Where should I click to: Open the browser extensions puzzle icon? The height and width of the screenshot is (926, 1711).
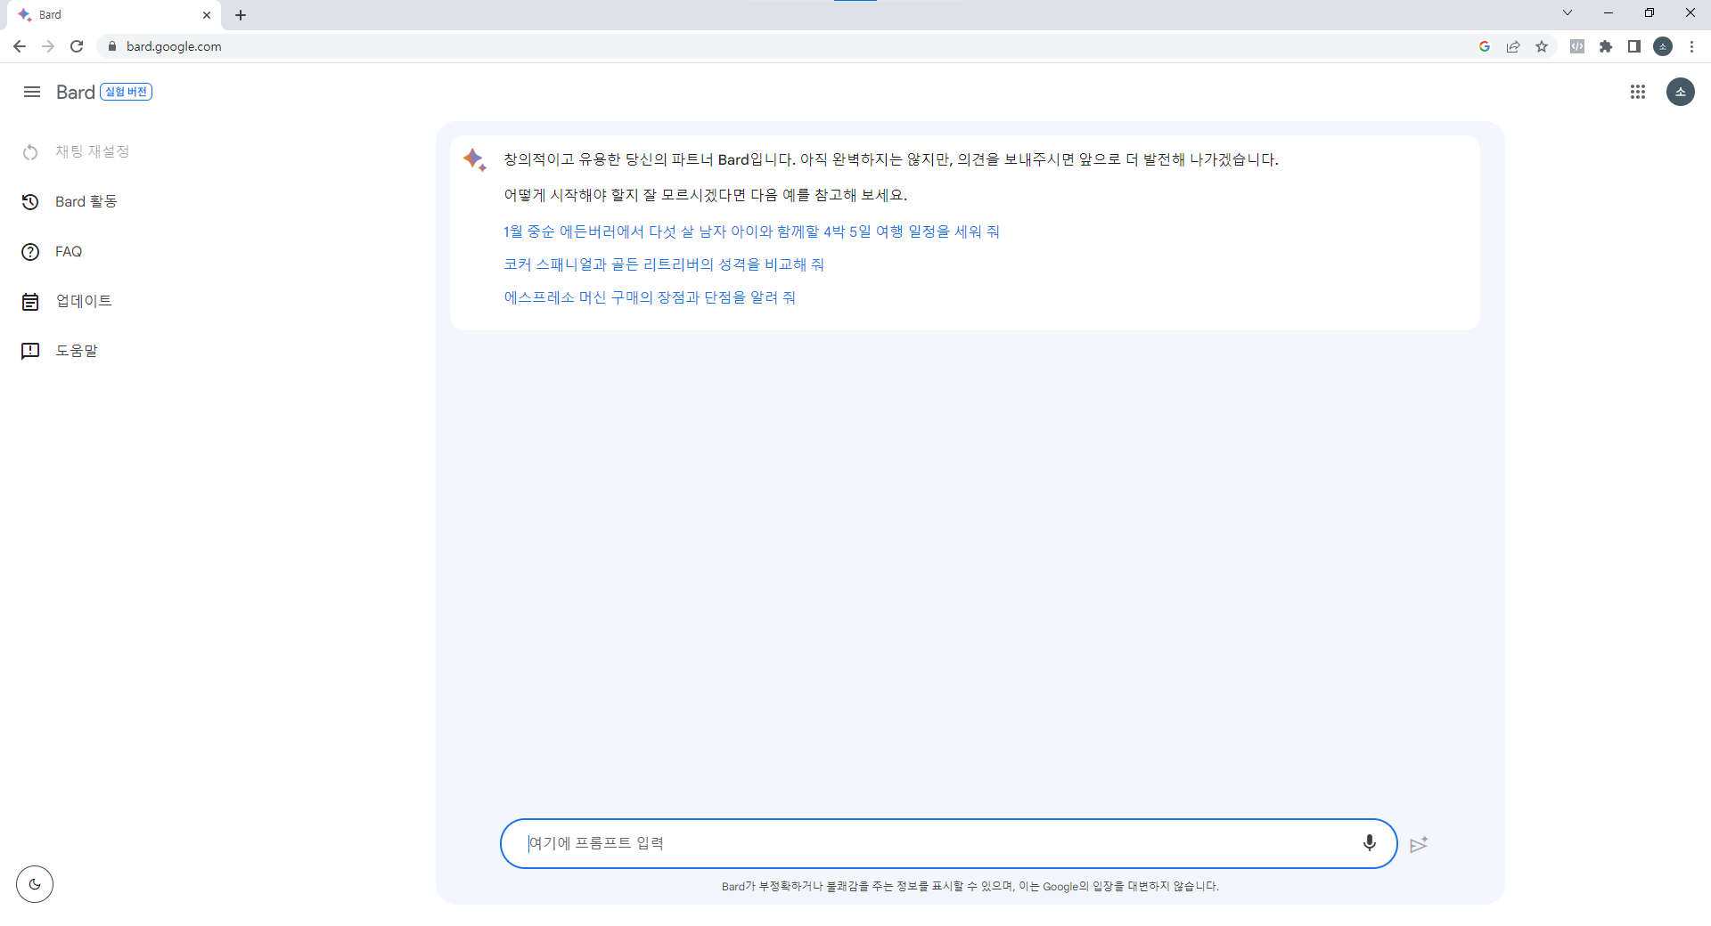point(1606,46)
